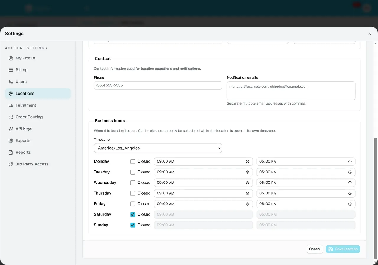Go to Billing settings
The height and width of the screenshot is (265, 378).
[38, 70]
